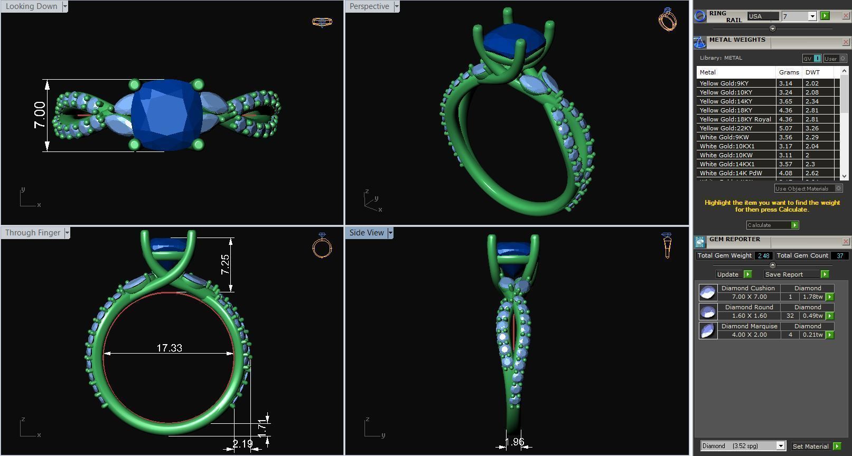
Task: Click green arrow beside Diamond Round 0.49tw
Action: (830, 316)
